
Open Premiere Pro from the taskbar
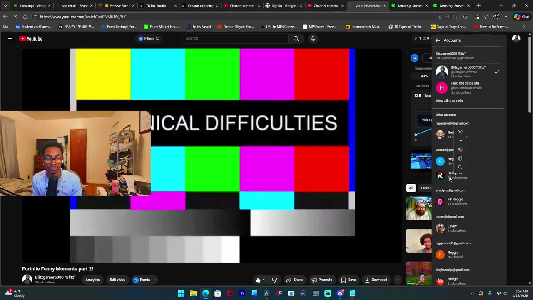tap(242, 293)
